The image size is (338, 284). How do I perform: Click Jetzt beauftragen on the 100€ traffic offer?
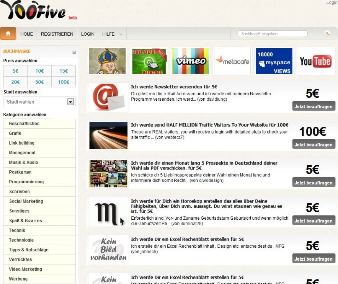313,144
